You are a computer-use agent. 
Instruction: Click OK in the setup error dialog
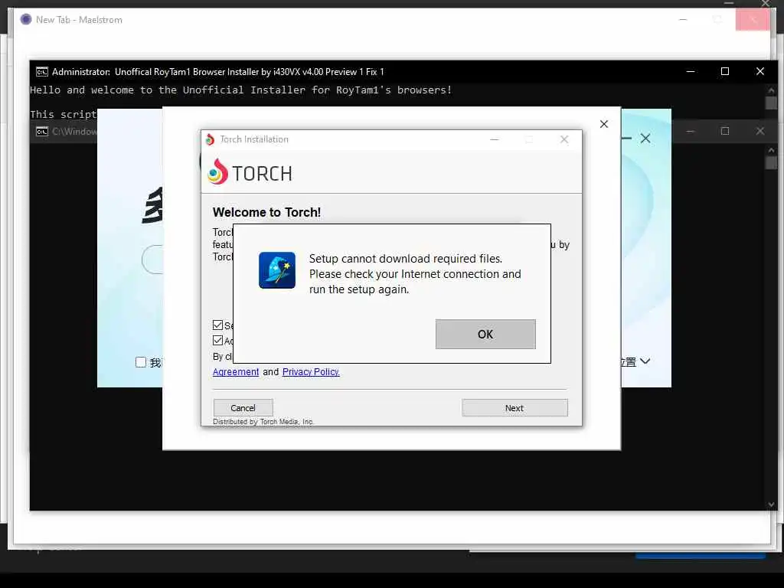pyautogui.click(x=485, y=334)
